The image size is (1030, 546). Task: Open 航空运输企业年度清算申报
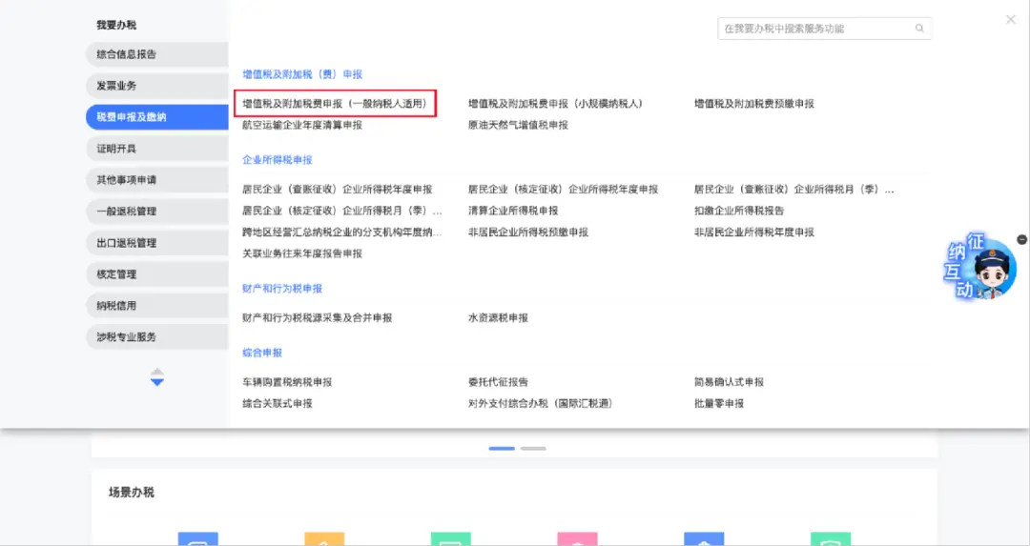click(x=302, y=125)
